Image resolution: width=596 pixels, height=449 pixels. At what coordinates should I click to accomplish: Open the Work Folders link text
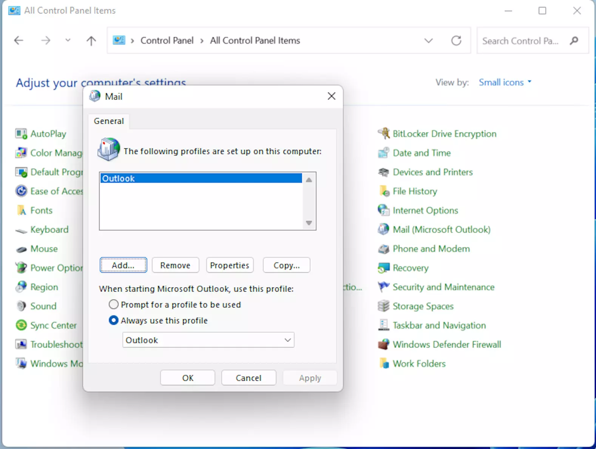419,364
